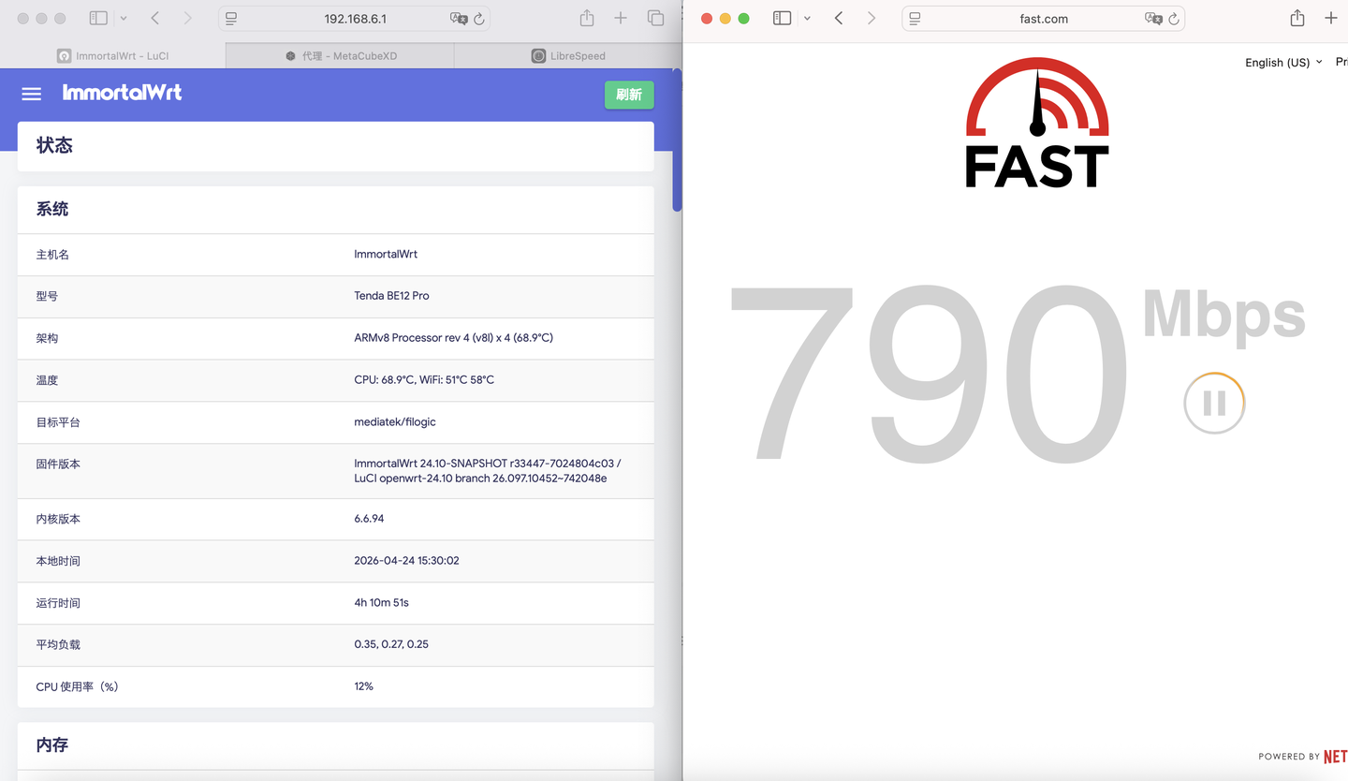Expand sidebar options chevron in 192.168.6.1 window
The width and height of the screenshot is (1348, 781).
124,18
